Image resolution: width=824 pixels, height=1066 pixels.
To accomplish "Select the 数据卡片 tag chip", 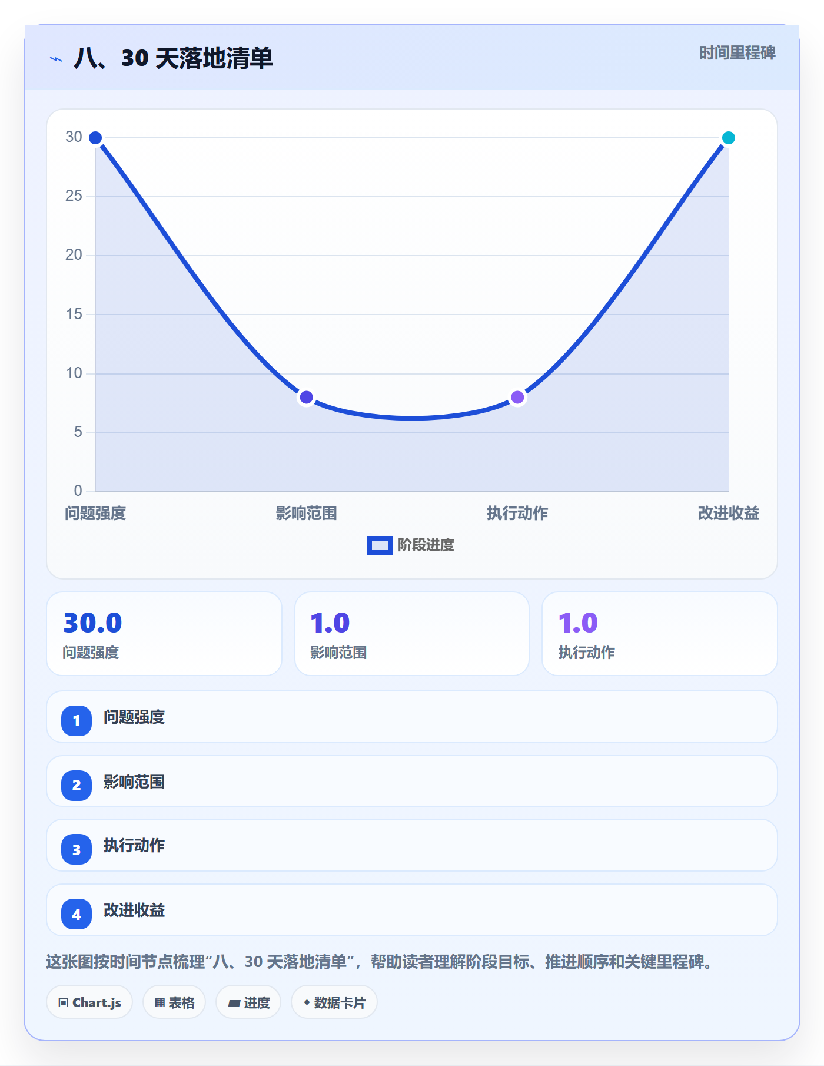I will click(334, 1002).
